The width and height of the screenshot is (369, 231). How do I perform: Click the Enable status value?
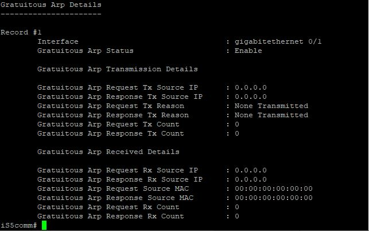click(x=248, y=51)
